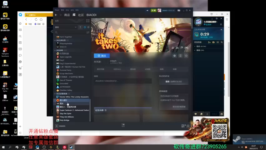Screen dimensions: 266x150
Task: Open the Steam menu in title bar
Action: click(57, 10)
